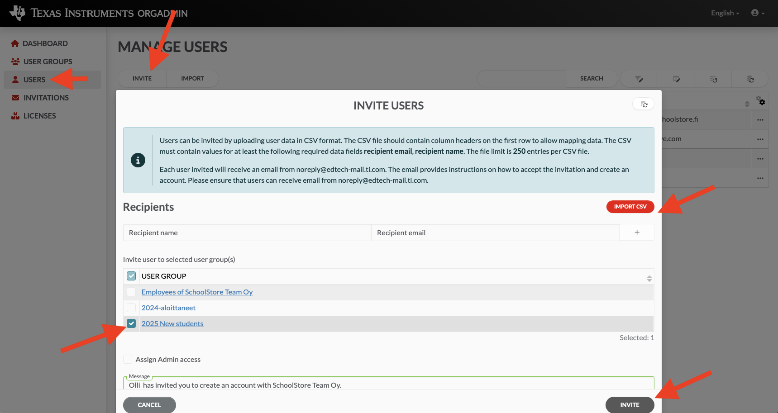Toggle the User Group select-all checkbox

[x=131, y=276]
